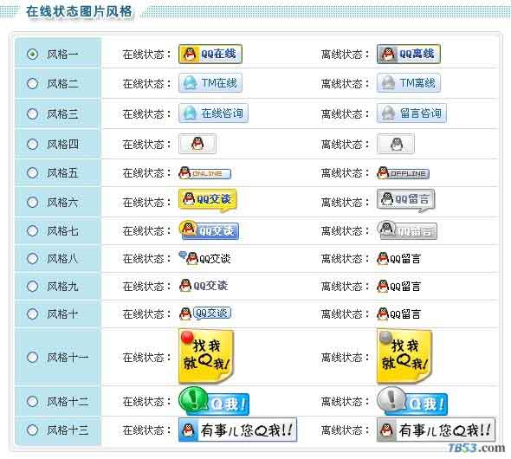Click the 留言咨询 badge image
Image resolution: width=511 pixels, height=459 pixels.
411,113
